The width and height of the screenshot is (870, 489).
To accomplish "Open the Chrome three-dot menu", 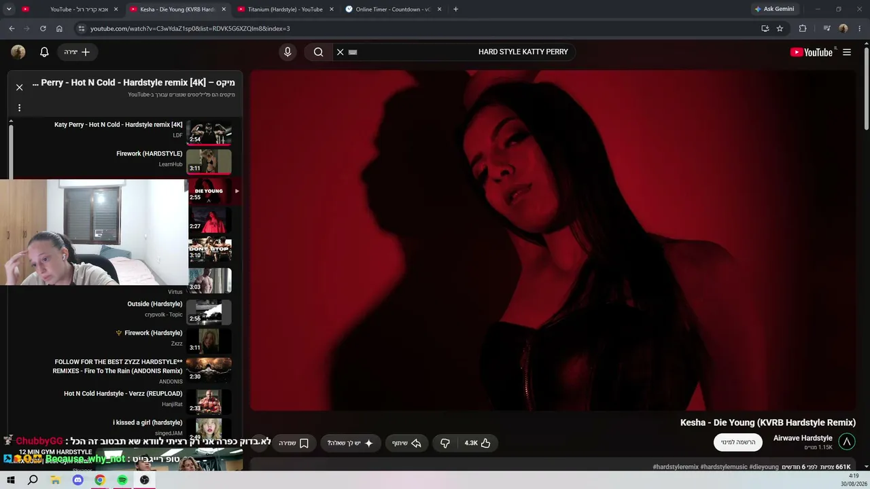I will click(x=859, y=29).
